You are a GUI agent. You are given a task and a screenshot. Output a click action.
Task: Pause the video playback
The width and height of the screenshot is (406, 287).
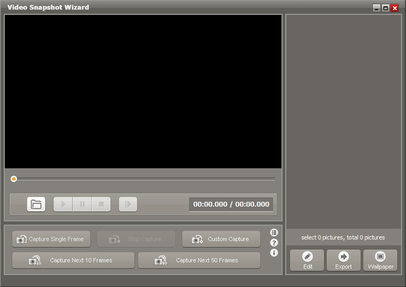point(82,204)
